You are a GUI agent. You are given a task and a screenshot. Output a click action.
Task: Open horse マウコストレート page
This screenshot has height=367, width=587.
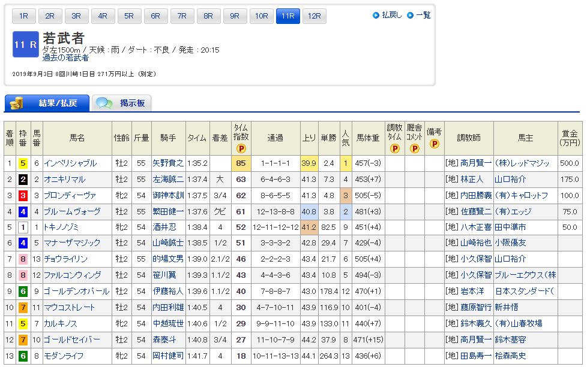69,307
